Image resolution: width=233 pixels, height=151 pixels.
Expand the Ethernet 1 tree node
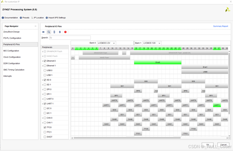[43, 66]
